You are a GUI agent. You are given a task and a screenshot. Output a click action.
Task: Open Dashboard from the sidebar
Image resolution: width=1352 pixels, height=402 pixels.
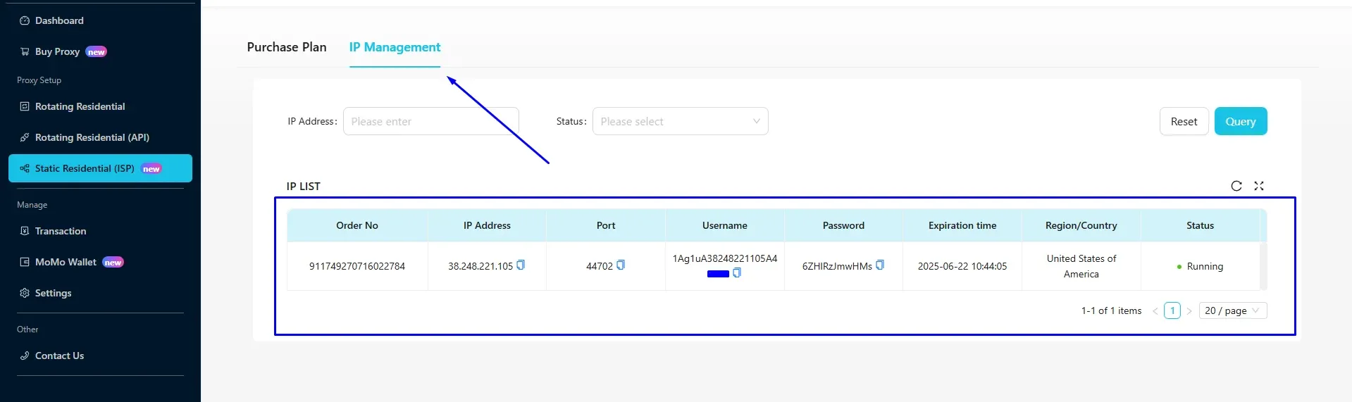click(x=59, y=20)
